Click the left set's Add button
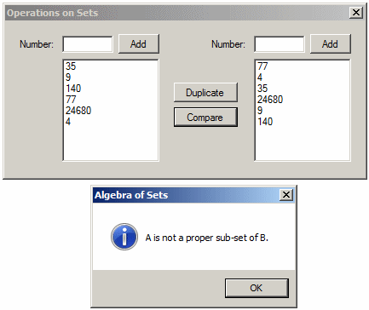The height and width of the screenshot is (310, 369). pos(139,44)
